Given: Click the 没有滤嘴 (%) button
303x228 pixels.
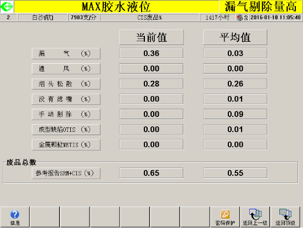Looking at the screenshot, I should [66, 99].
